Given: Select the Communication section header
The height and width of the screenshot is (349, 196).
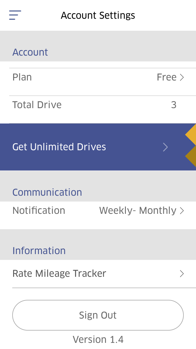Looking at the screenshot, I should point(47,192).
